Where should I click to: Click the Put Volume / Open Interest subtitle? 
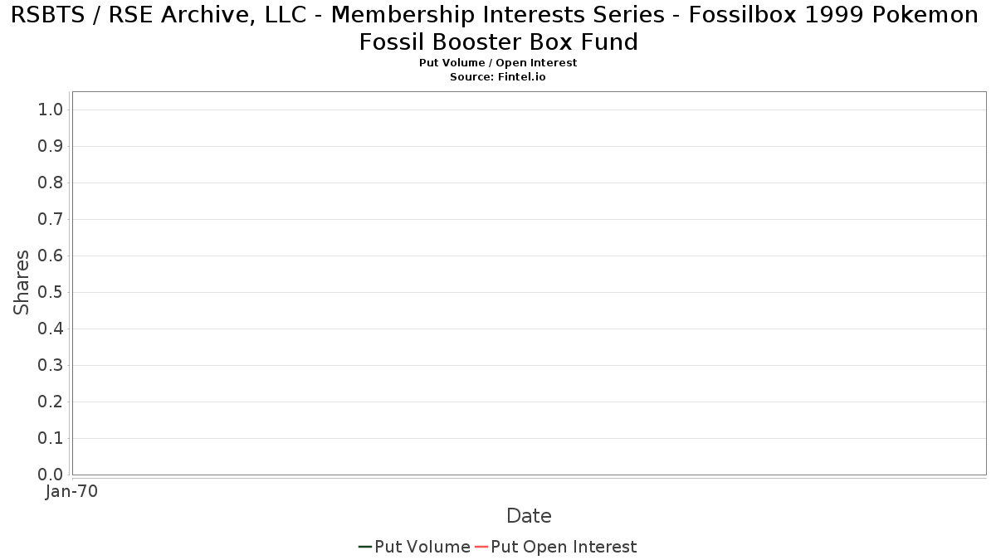(498, 63)
